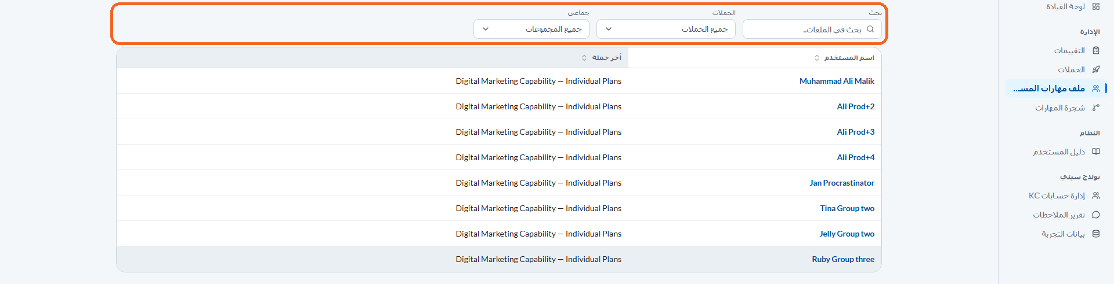Image resolution: width=1114 pixels, height=284 pixels.
Task: Sort by آخر حملة column arrows
Action: click(x=584, y=58)
